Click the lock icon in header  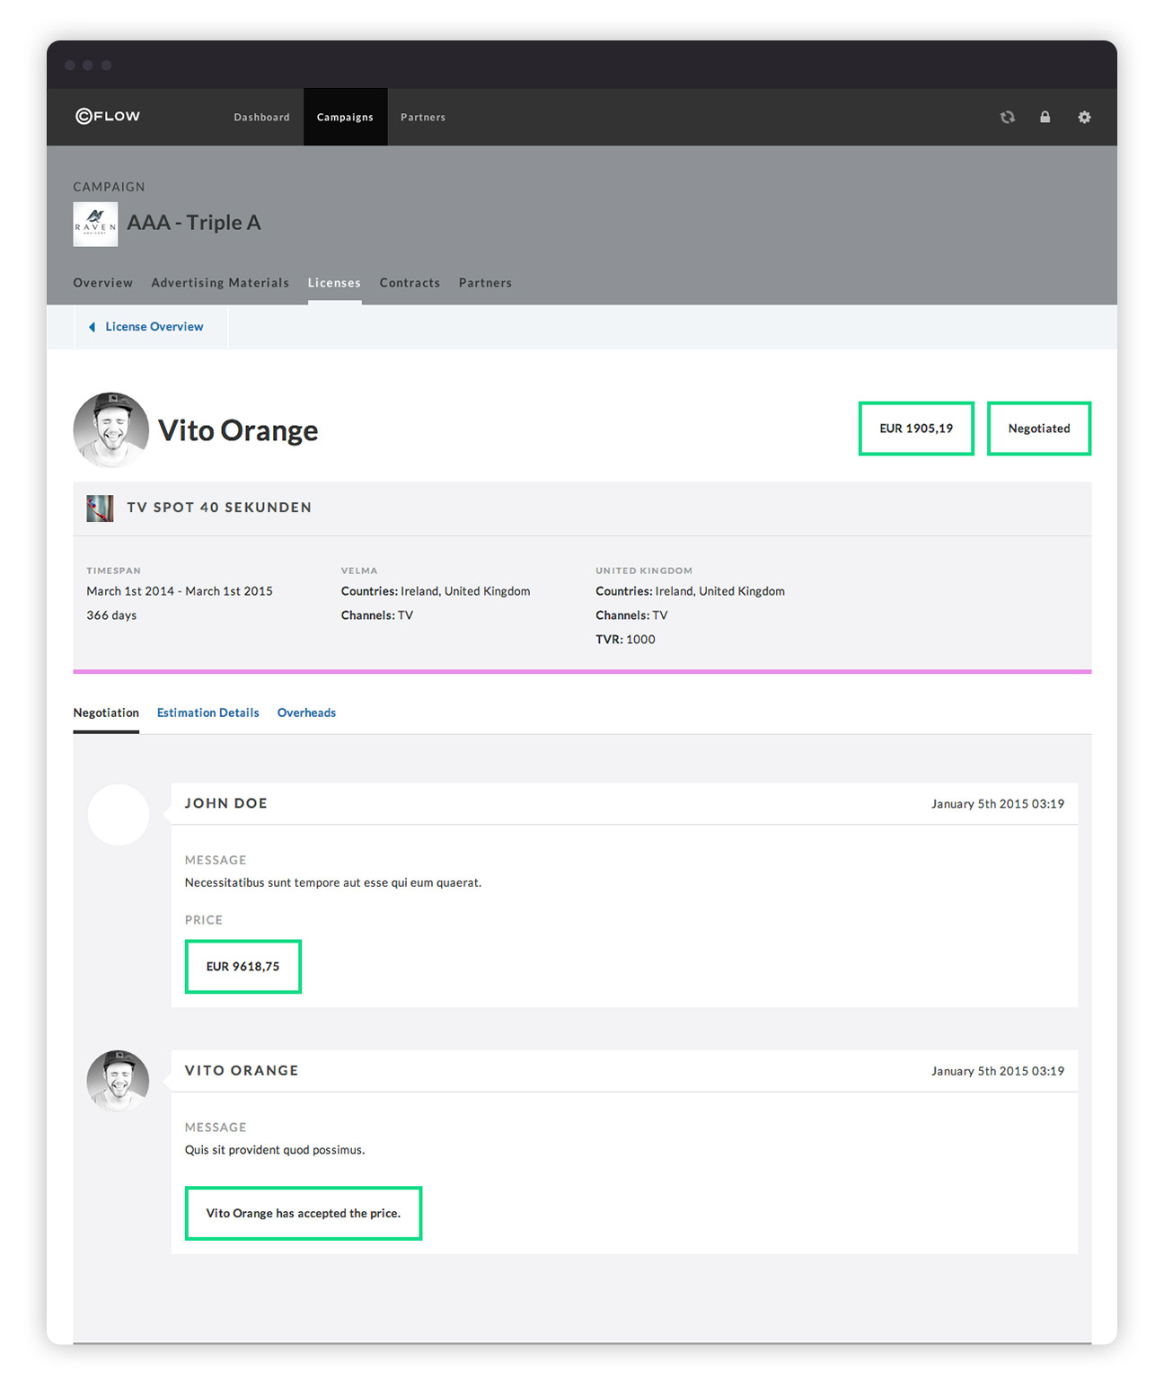click(1045, 117)
